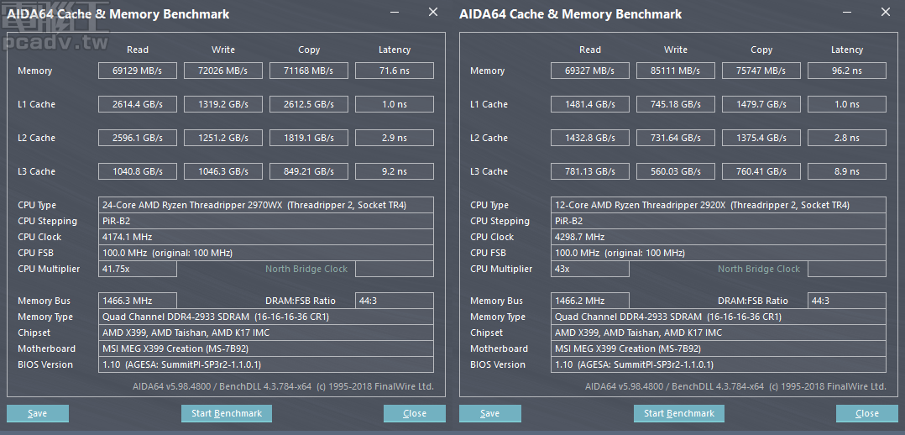Click the empty North Bridge Clock field on the right
Image resolution: width=905 pixels, height=435 pixels.
coord(847,269)
